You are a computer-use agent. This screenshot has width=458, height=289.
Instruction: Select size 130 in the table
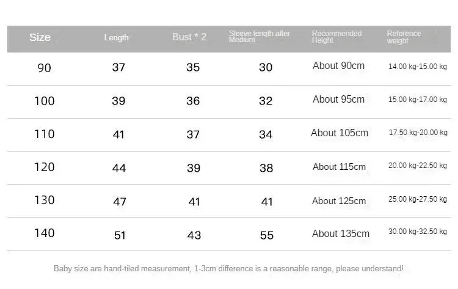pyautogui.click(x=45, y=200)
